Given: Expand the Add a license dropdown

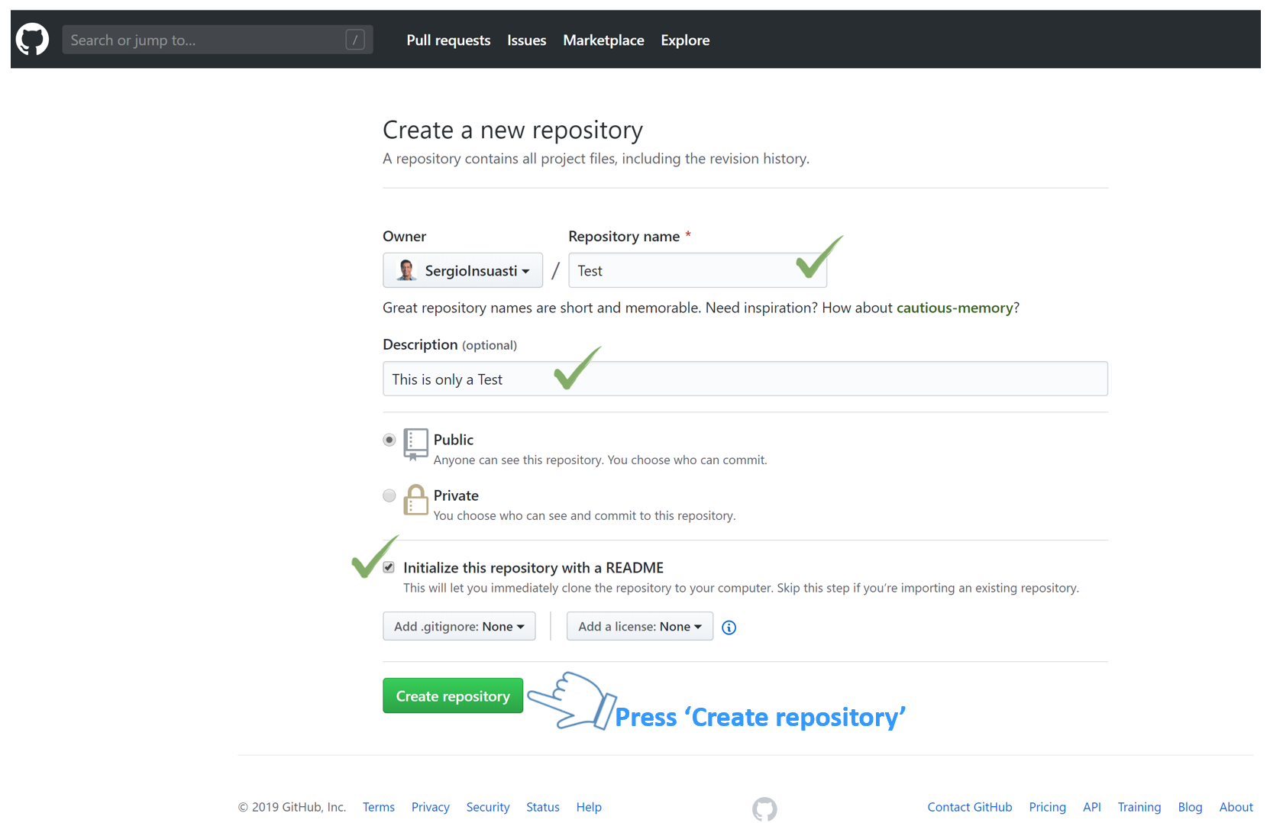Looking at the screenshot, I should (639, 626).
